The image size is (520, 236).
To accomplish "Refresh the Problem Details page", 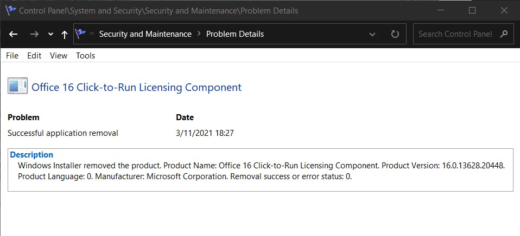I will tap(395, 34).
